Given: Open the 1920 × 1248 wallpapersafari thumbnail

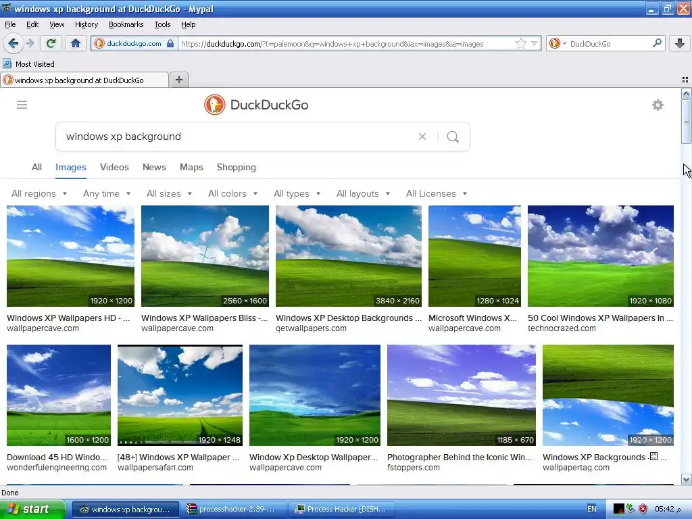Looking at the screenshot, I should coord(180,395).
